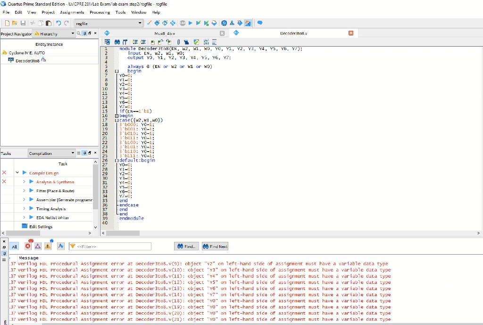Open the regfile project dropdown
Image resolution: width=483 pixels, height=325 pixels.
[x=140, y=23]
